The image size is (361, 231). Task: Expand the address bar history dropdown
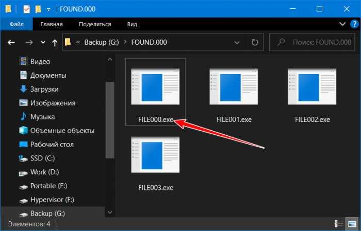237,43
